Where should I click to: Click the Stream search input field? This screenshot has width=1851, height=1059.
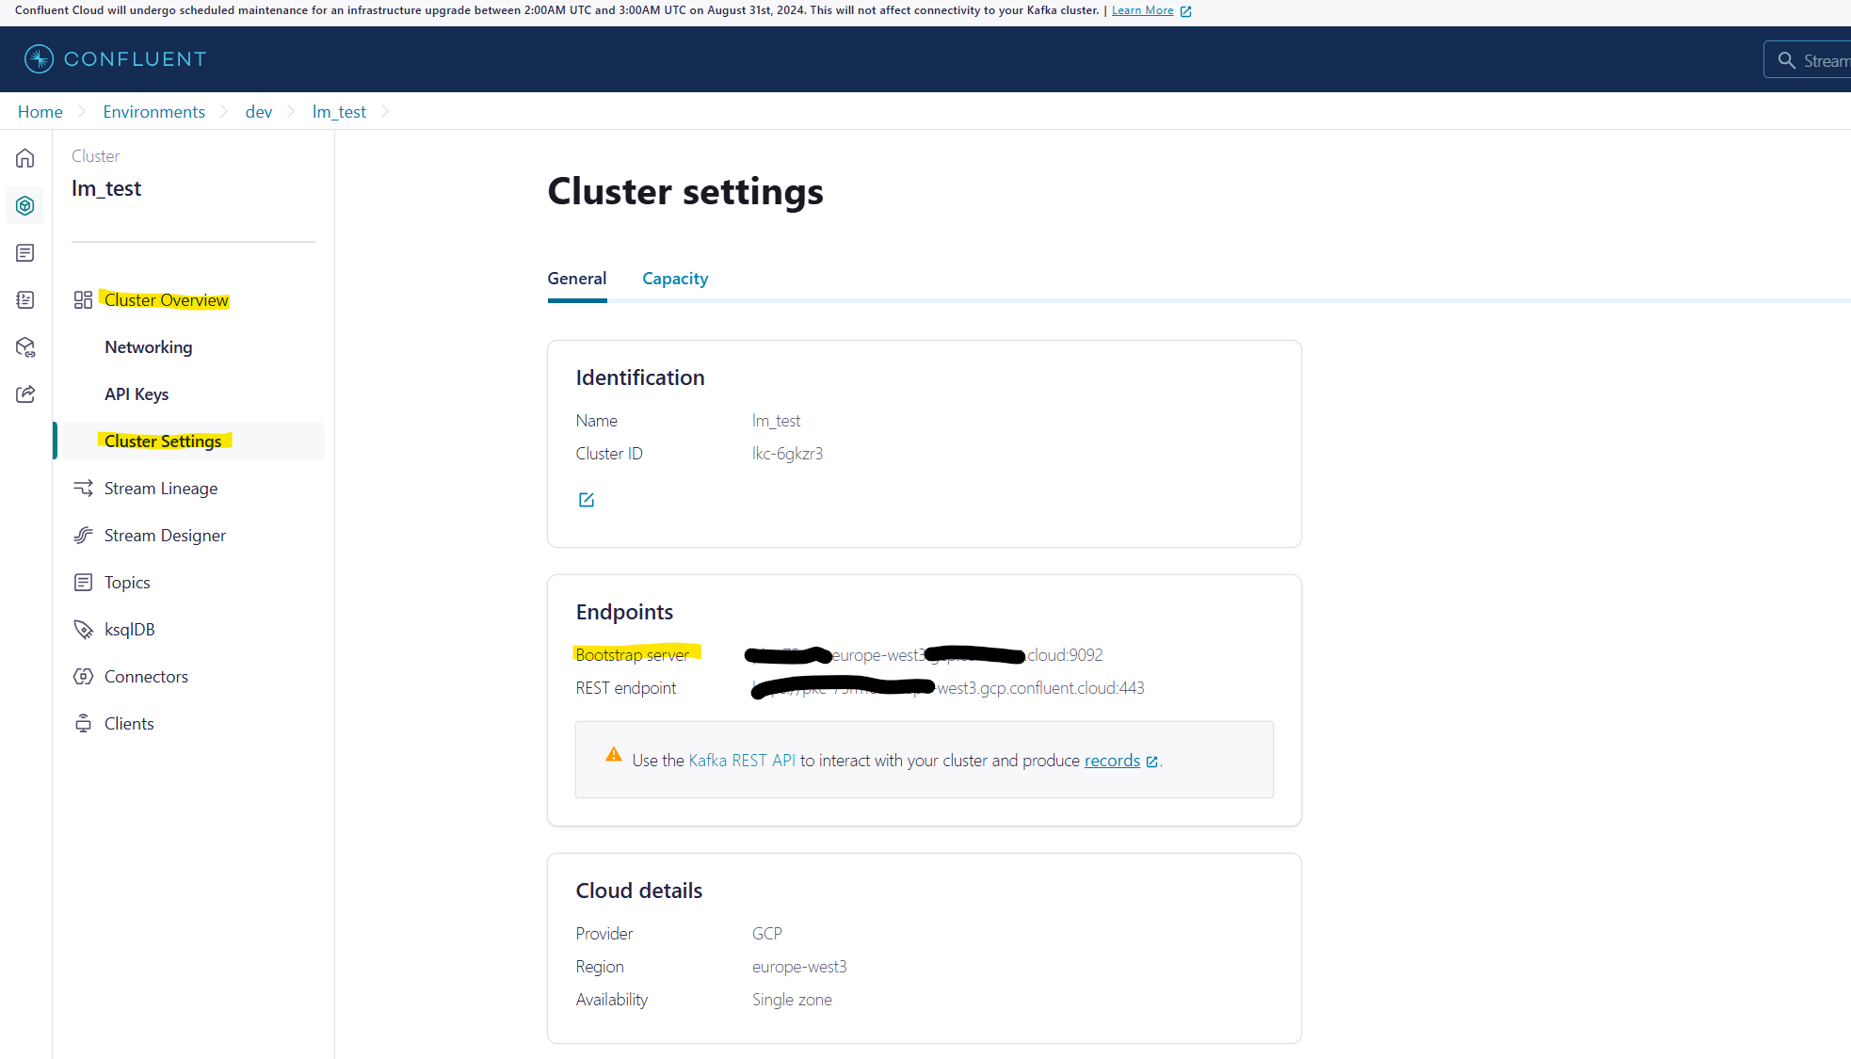[1808, 60]
